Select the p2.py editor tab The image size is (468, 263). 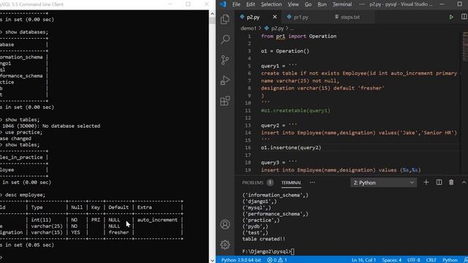tap(253, 17)
